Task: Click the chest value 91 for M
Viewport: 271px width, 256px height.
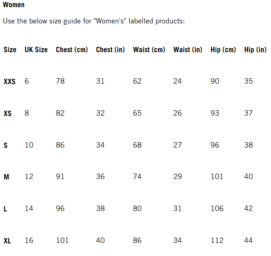Action: (x=60, y=177)
